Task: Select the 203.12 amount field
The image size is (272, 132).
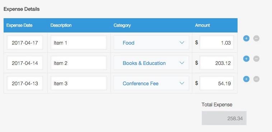Action: click(217, 63)
